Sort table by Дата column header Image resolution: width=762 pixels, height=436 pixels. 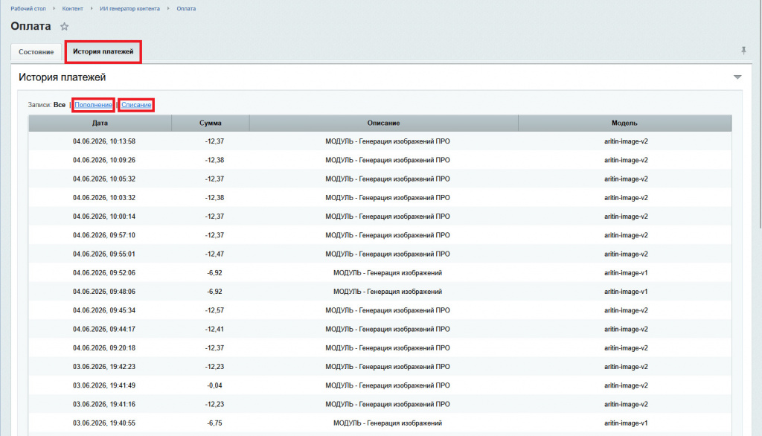pyautogui.click(x=100, y=124)
